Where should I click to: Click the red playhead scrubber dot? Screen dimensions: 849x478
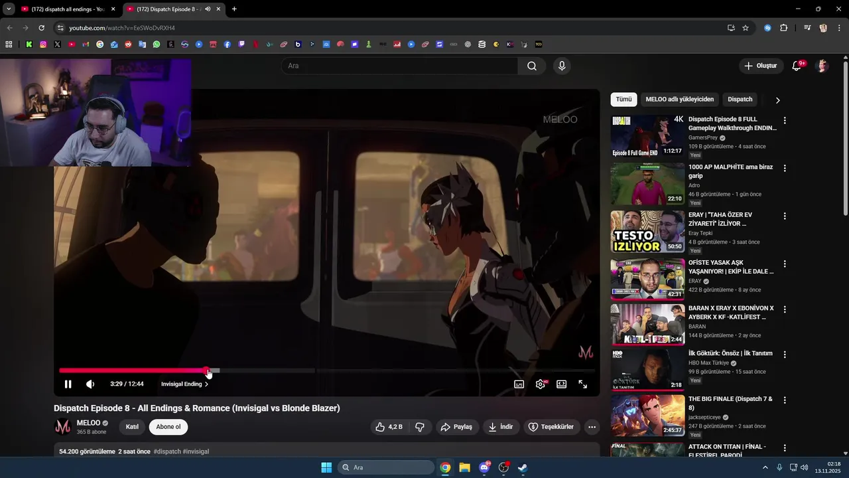click(207, 370)
